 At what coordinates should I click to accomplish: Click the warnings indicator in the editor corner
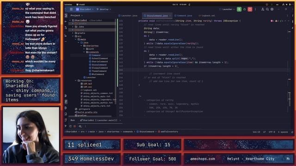click(x=277, y=21)
